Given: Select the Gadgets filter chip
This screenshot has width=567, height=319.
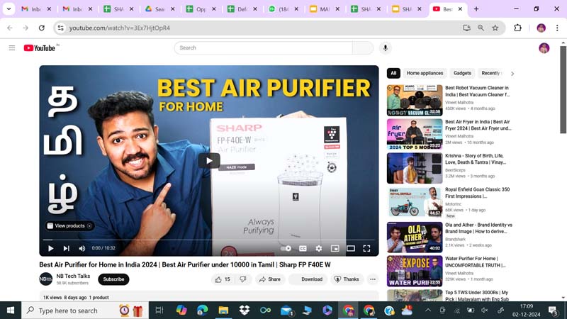Looking at the screenshot, I should pyautogui.click(x=462, y=73).
